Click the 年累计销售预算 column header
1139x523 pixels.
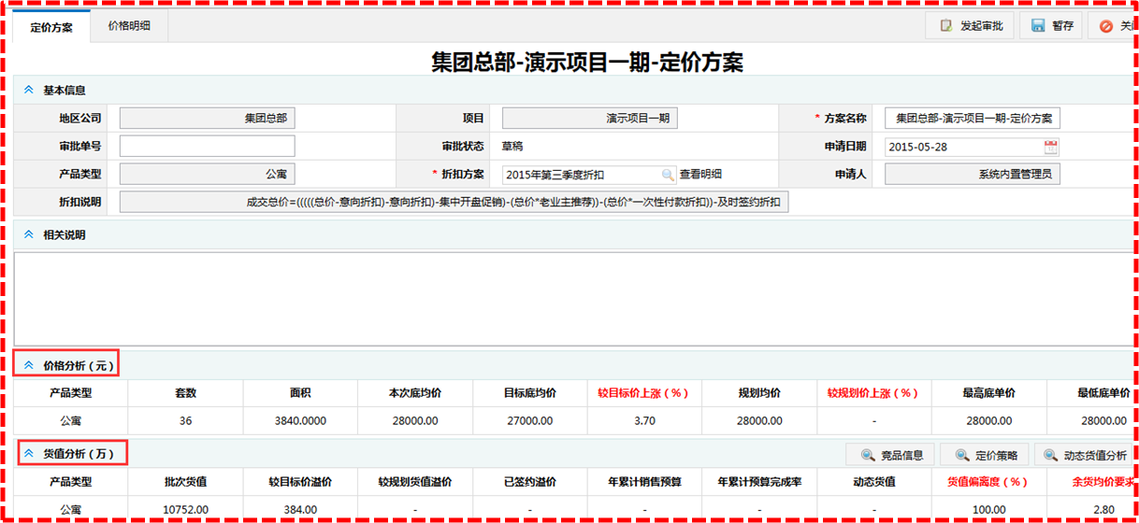tap(643, 482)
